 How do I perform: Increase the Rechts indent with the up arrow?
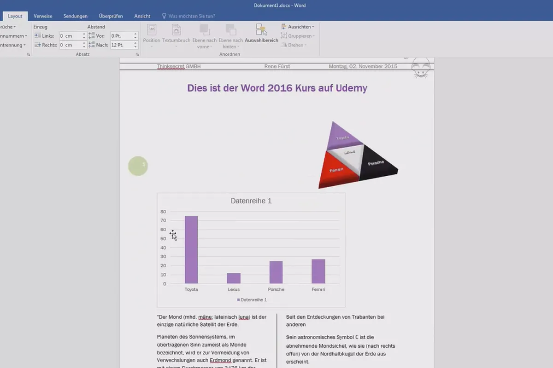tap(84, 43)
